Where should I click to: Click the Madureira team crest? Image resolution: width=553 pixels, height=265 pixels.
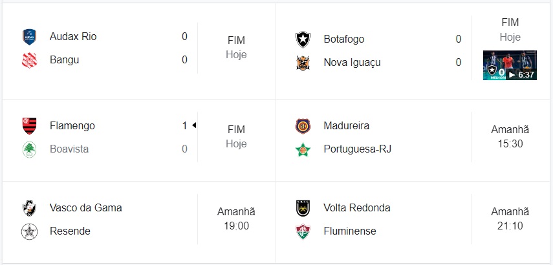click(x=303, y=125)
